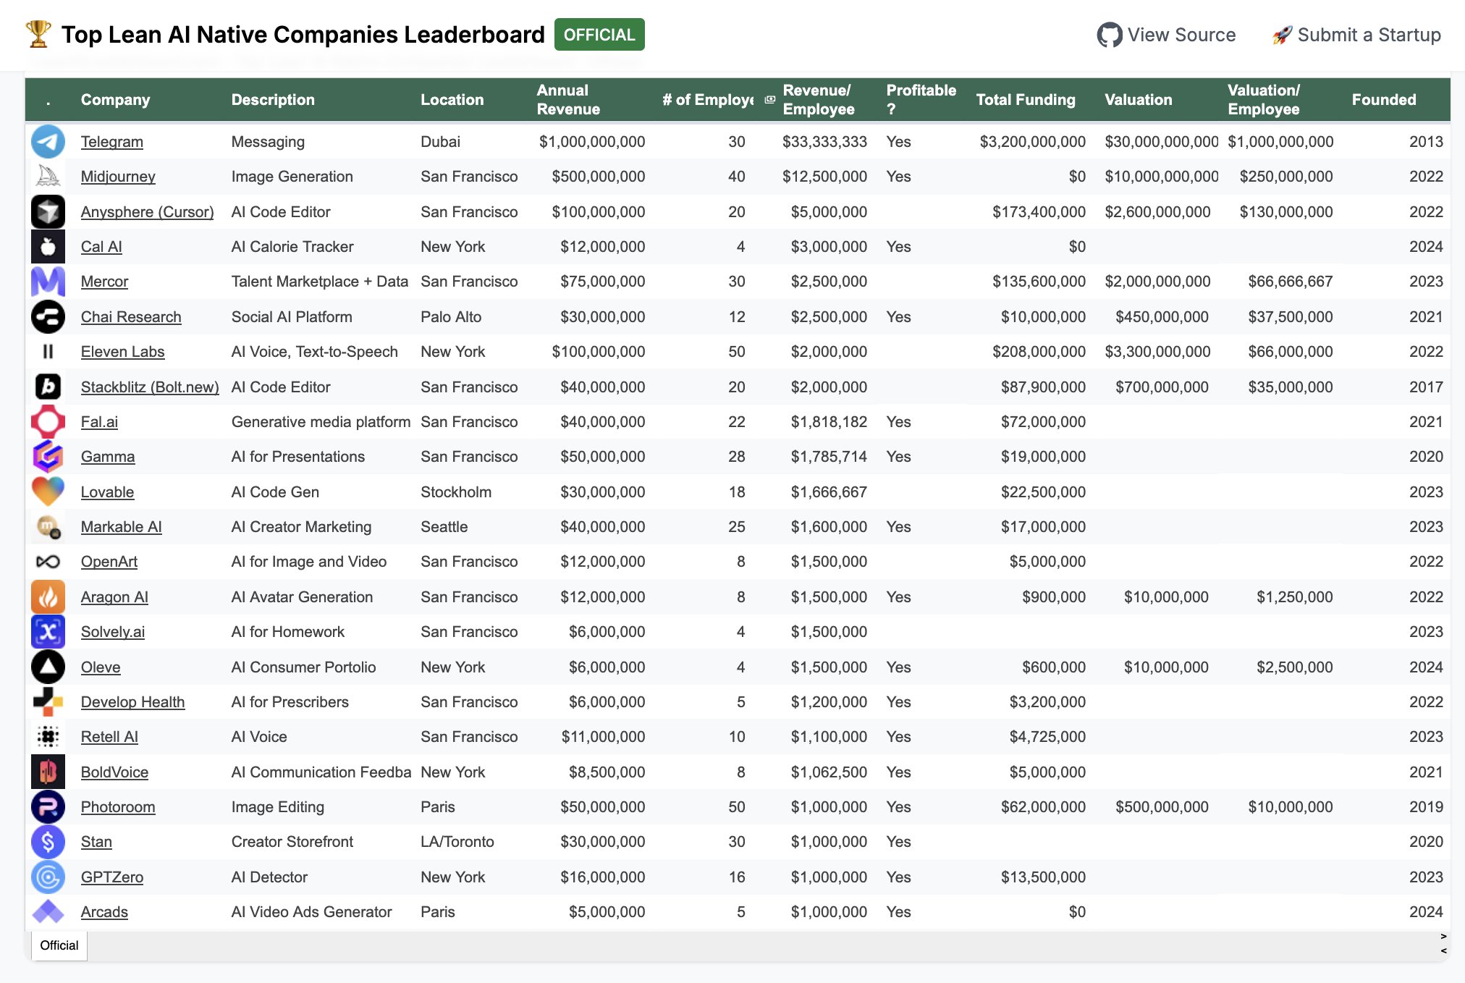1465x983 pixels.
Task: Click the Founded column header
Action: (x=1383, y=100)
